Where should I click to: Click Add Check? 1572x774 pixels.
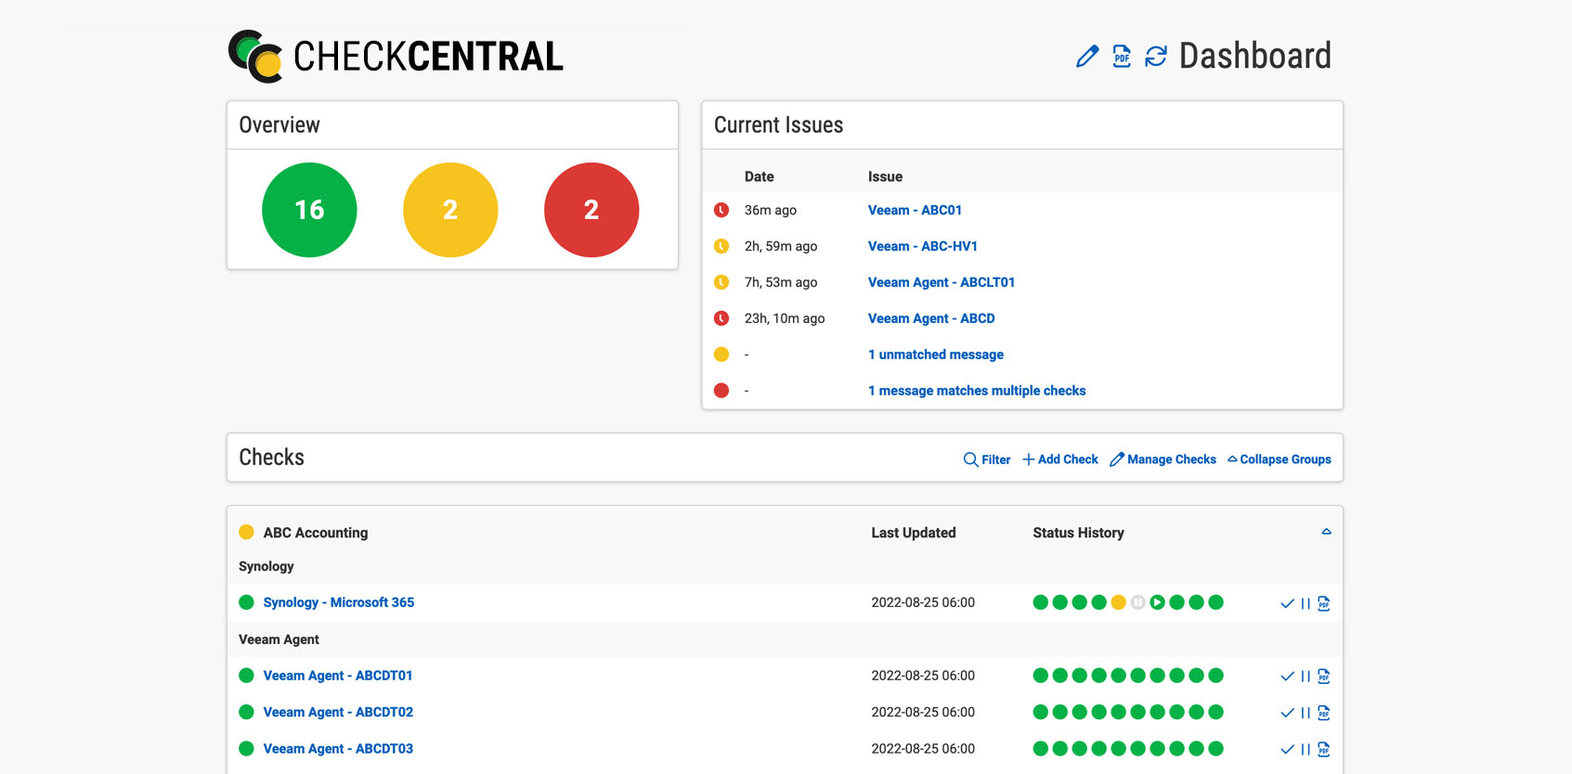tap(1060, 459)
